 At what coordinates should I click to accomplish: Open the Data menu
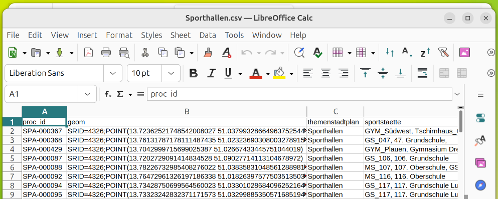click(208, 35)
